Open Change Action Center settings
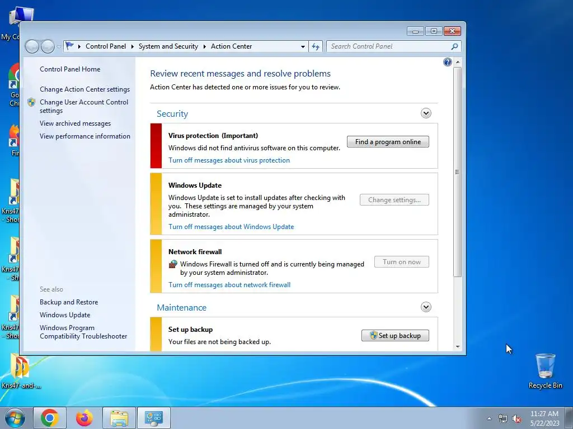573x429 pixels. coord(85,89)
